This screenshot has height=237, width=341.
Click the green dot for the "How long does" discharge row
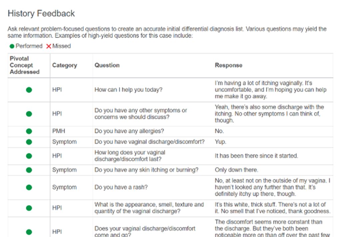[29, 156]
